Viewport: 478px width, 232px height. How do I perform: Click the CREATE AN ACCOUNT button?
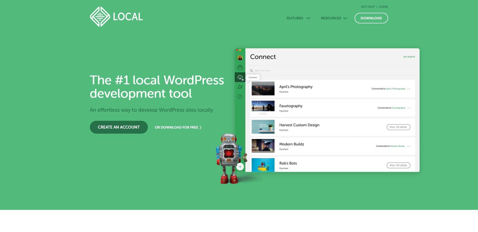pyautogui.click(x=119, y=127)
